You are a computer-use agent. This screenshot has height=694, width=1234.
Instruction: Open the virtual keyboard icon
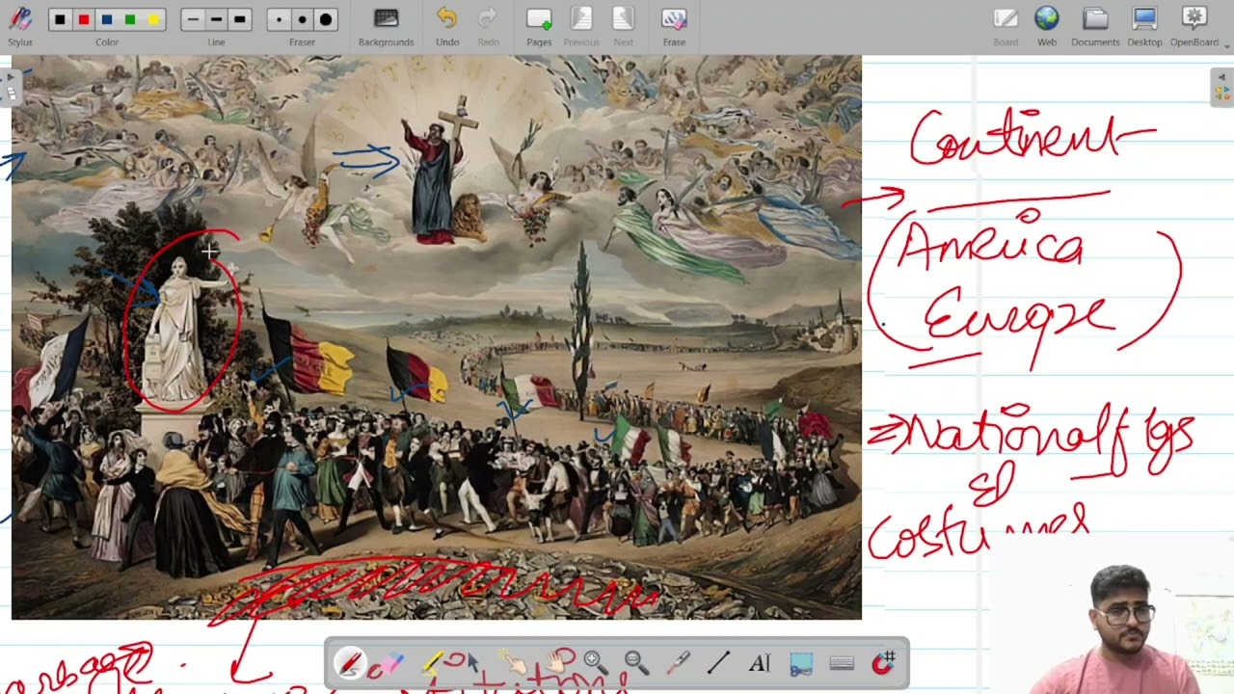pyautogui.click(x=842, y=663)
